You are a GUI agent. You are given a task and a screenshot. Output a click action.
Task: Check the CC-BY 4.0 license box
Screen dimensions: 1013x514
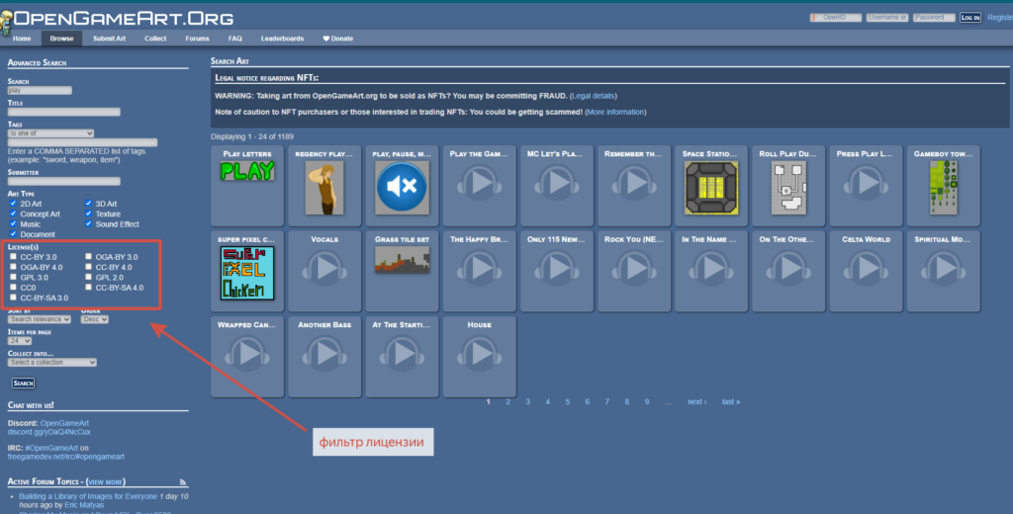pyautogui.click(x=88, y=267)
